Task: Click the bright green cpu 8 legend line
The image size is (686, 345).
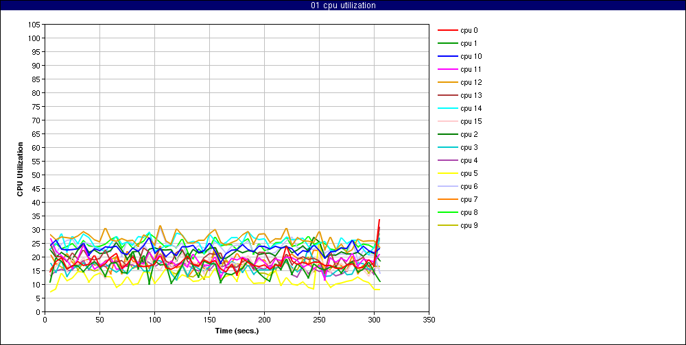Action: pos(448,212)
